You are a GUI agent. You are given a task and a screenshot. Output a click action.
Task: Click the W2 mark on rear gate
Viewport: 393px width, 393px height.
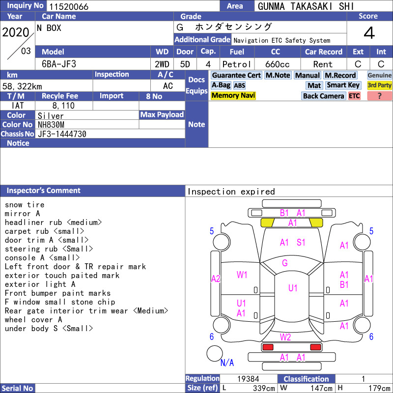[x=285, y=337]
